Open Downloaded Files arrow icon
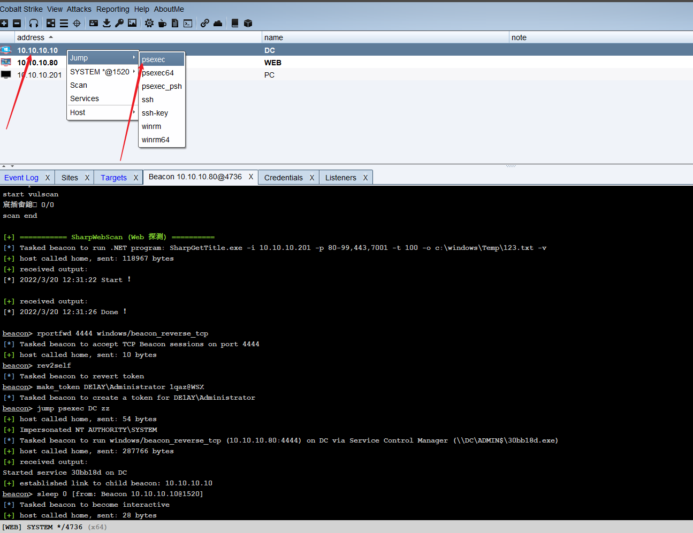The width and height of the screenshot is (693, 533). [x=106, y=23]
